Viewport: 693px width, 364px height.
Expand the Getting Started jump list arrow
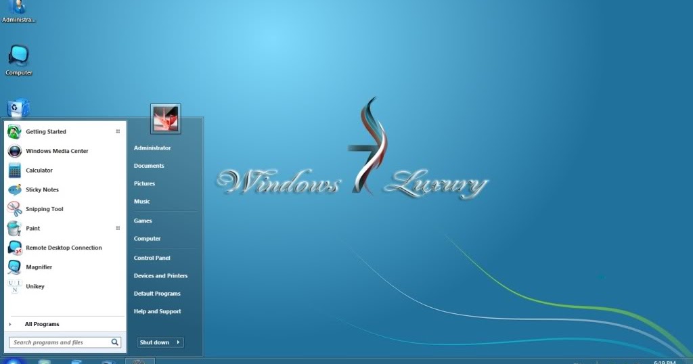[x=118, y=132]
